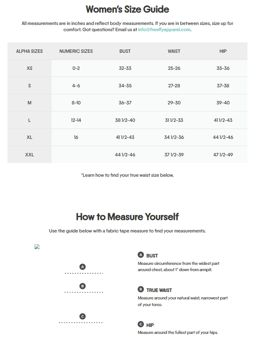Image resolution: width=257 pixels, height=341 pixels.
Task: Select the ALPHA SIZES column header
Action: click(30, 51)
